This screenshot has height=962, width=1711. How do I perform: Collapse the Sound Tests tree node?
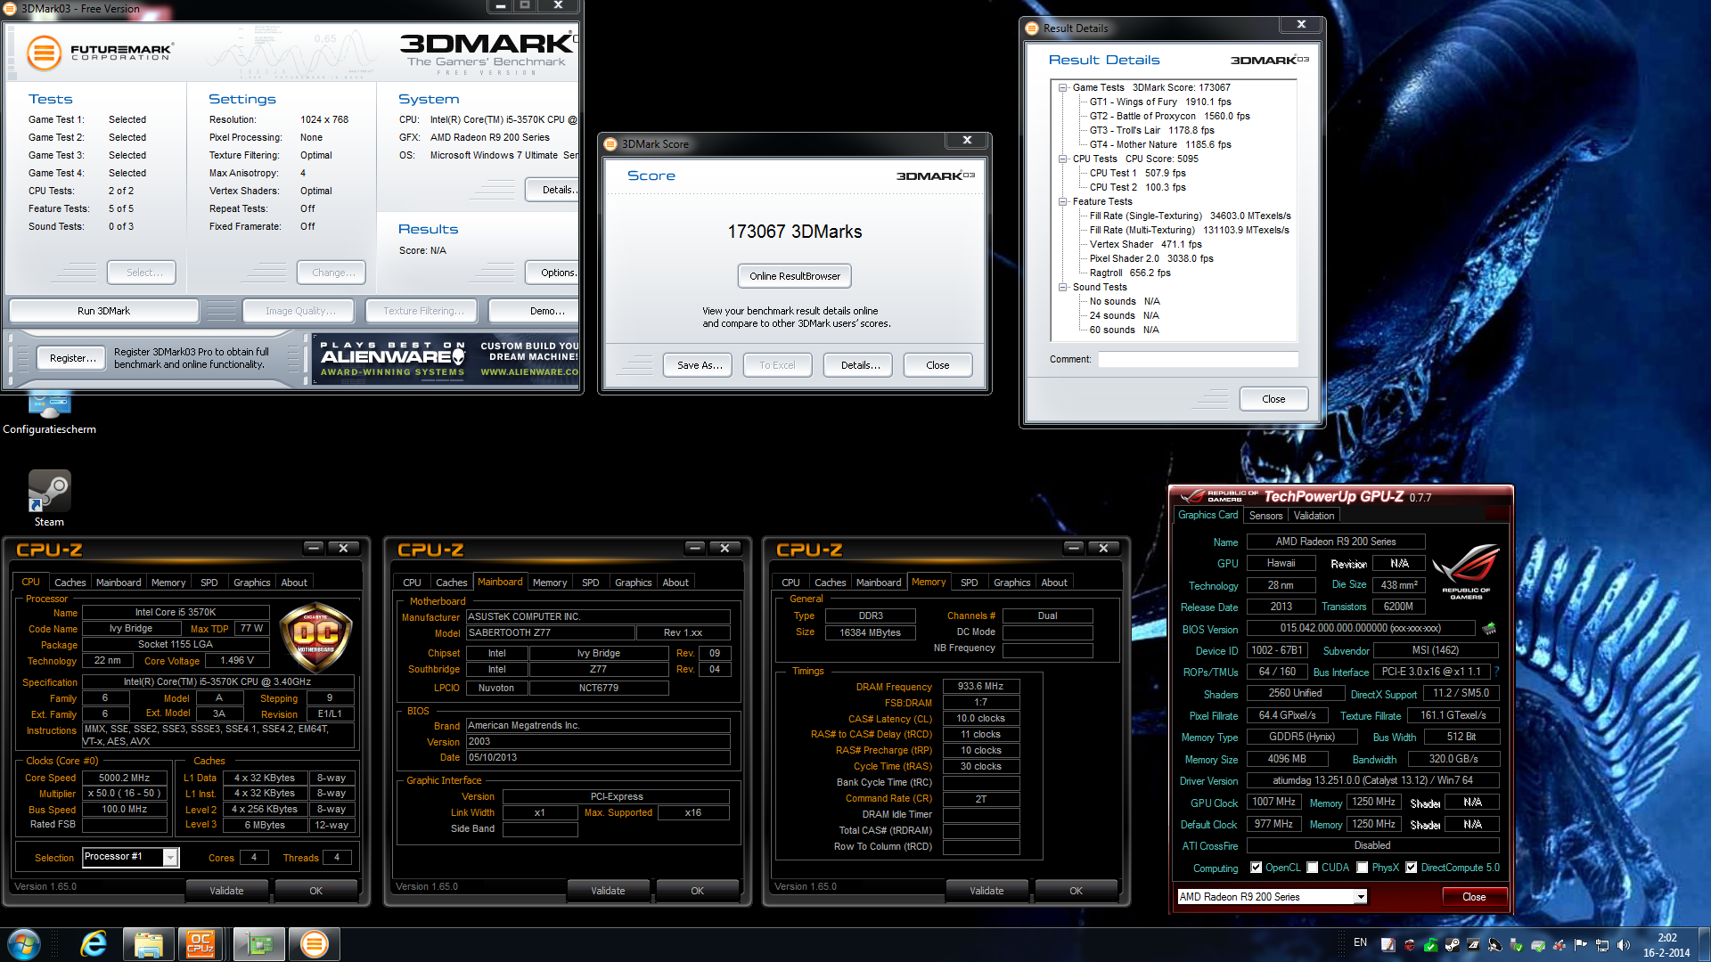(x=1062, y=287)
